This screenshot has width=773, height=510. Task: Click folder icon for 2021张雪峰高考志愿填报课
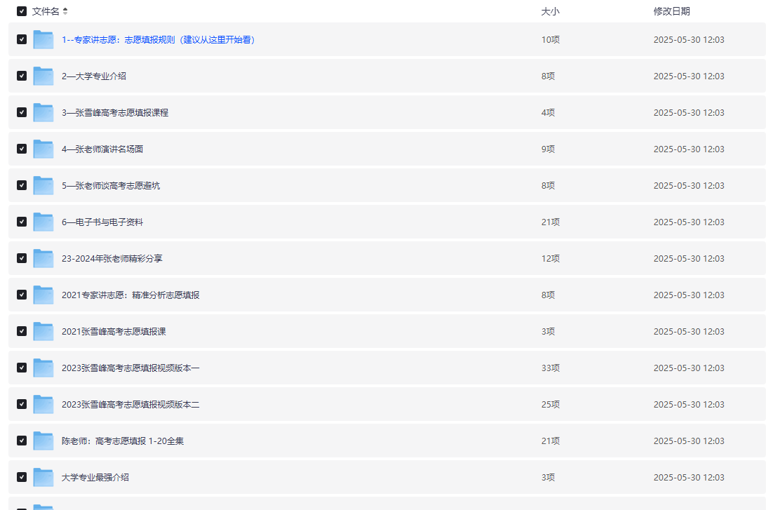[x=43, y=331]
